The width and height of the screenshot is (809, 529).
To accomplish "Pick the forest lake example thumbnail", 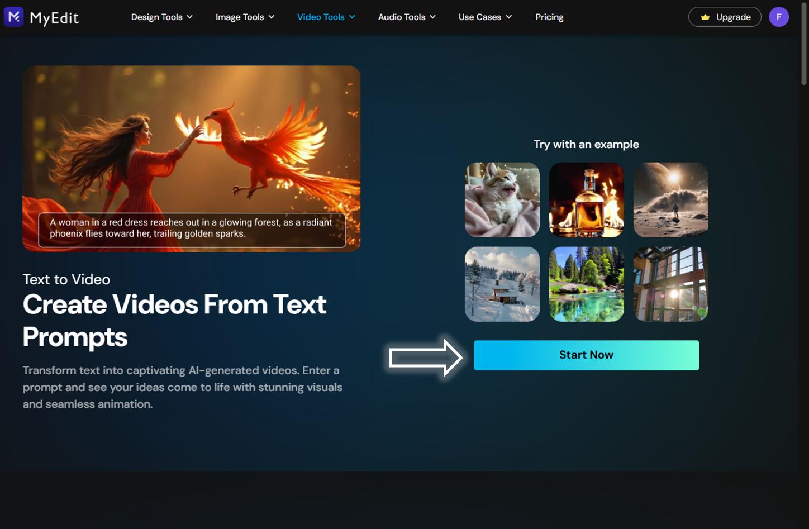I will tap(586, 284).
